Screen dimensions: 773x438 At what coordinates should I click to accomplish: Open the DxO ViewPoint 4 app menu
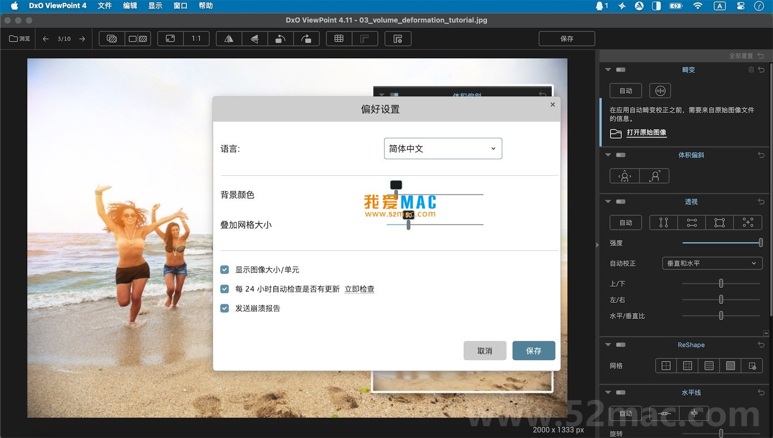pos(59,6)
